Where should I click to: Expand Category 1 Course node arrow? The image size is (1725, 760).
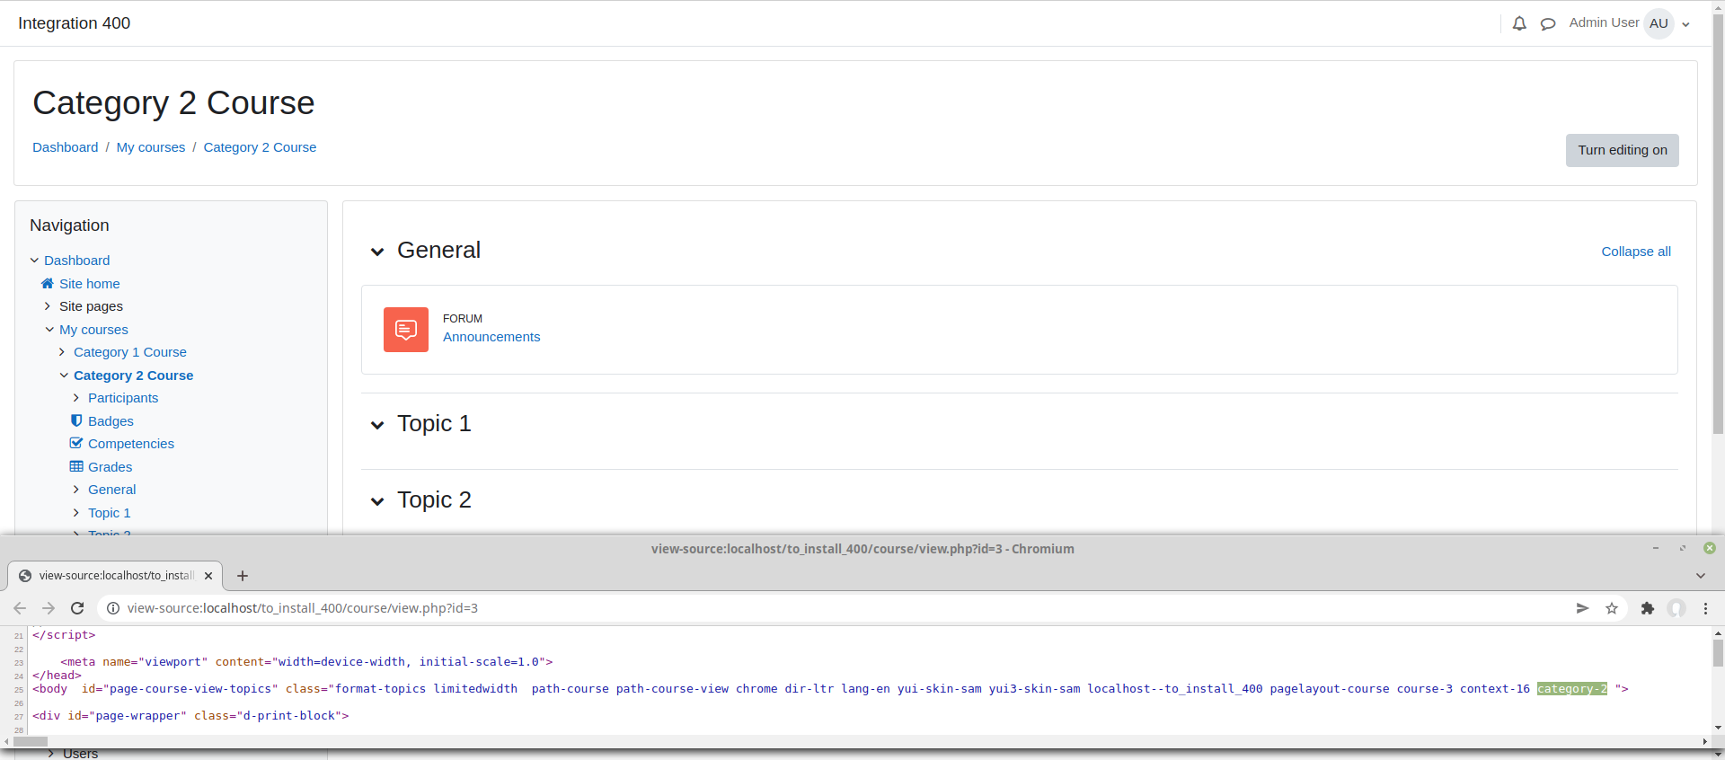pos(62,352)
